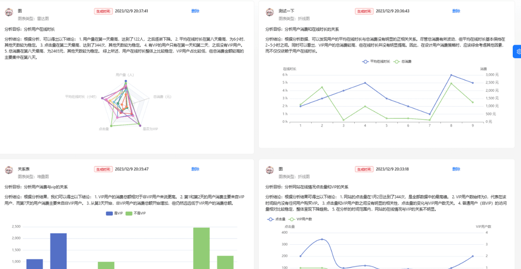Toggle the VIP用户数 legend series
The width and height of the screenshot is (521, 269).
(x=301, y=219)
